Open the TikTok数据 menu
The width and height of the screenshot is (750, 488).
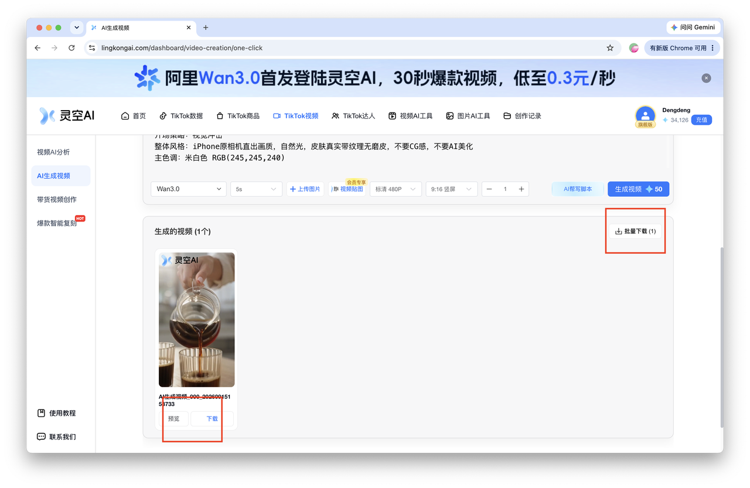tap(181, 116)
